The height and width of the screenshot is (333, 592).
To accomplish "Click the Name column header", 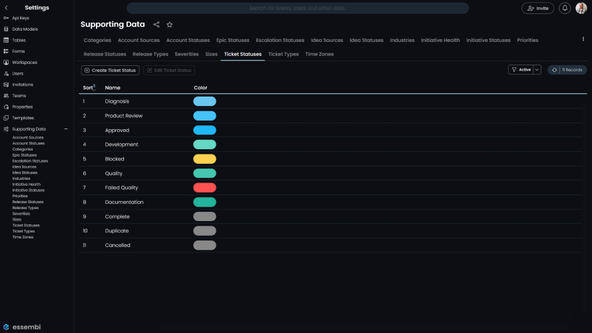I will (x=113, y=88).
